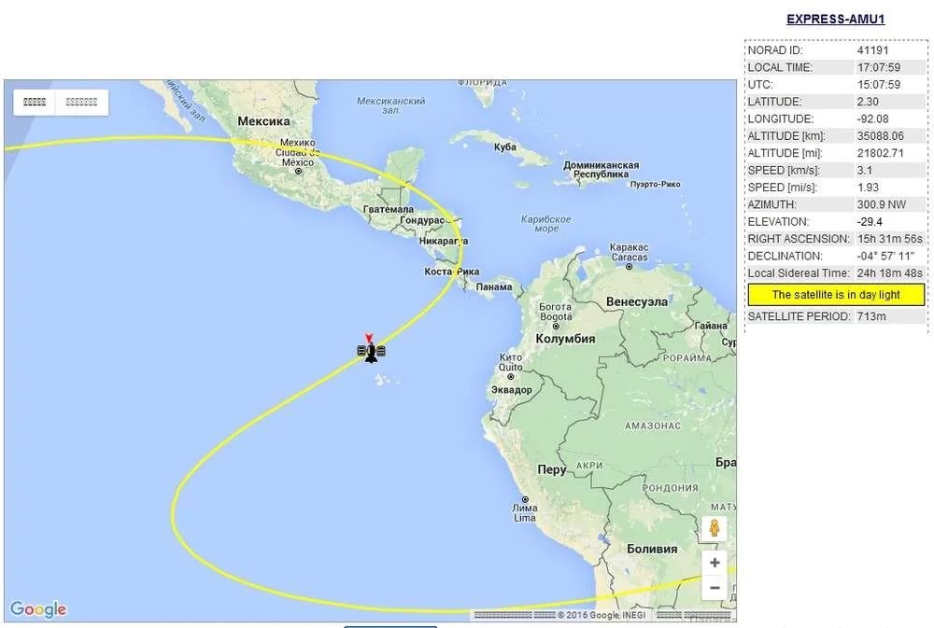Click the Гватемала label on the map

389,210
